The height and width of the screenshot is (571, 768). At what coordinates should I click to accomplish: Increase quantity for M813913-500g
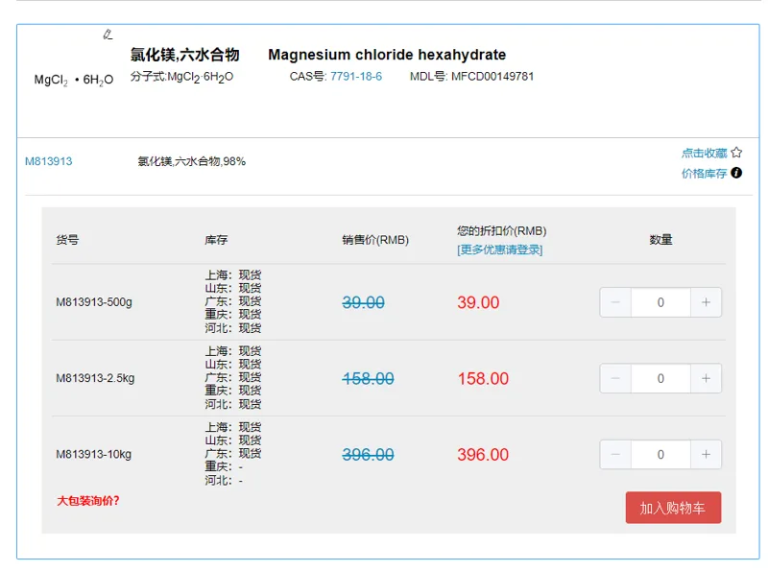coord(706,302)
